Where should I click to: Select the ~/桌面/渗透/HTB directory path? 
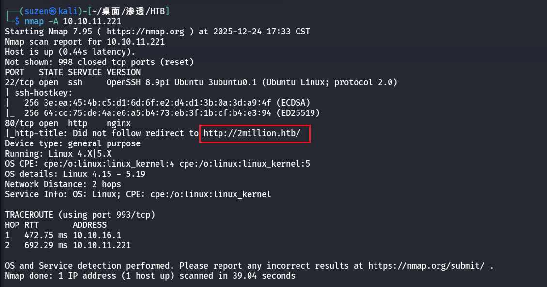128,11
